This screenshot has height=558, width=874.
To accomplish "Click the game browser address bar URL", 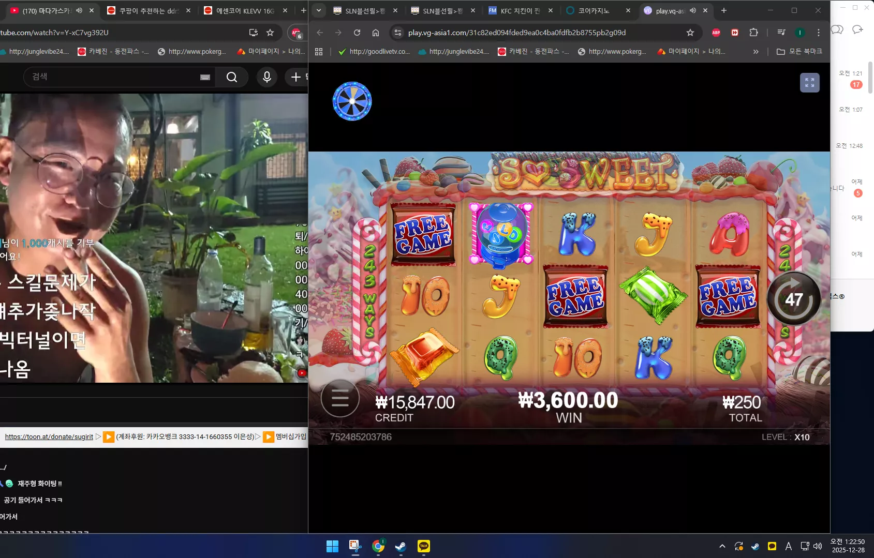I will coord(517,33).
